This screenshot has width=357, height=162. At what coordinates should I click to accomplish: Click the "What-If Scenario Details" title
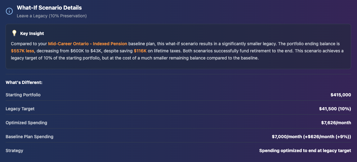click(x=49, y=8)
